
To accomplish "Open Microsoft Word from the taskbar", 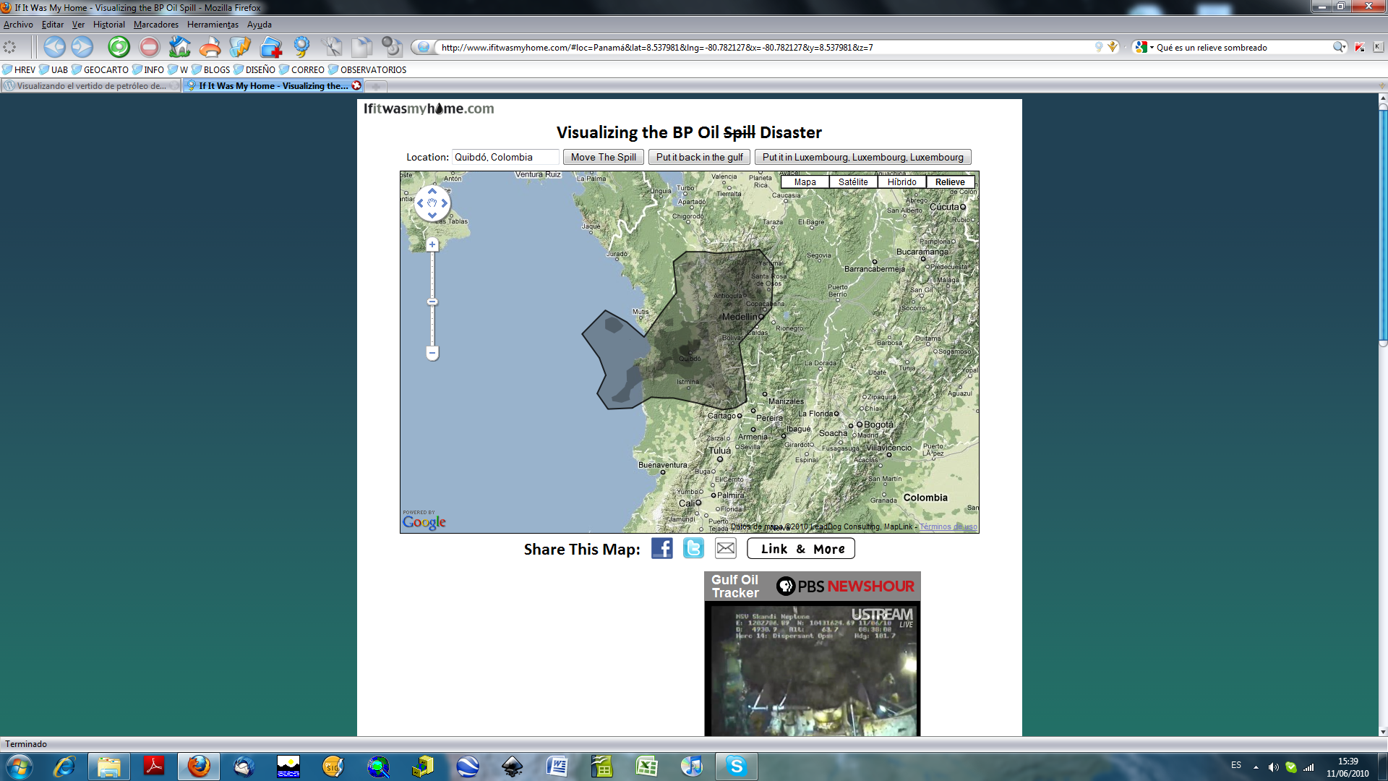I will pyautogui.click(x=557, y=767).
